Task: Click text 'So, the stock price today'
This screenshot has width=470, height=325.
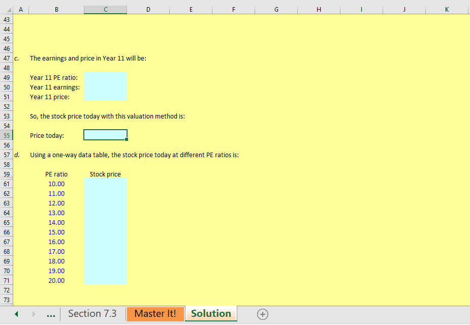Action: tap(65, 116)
